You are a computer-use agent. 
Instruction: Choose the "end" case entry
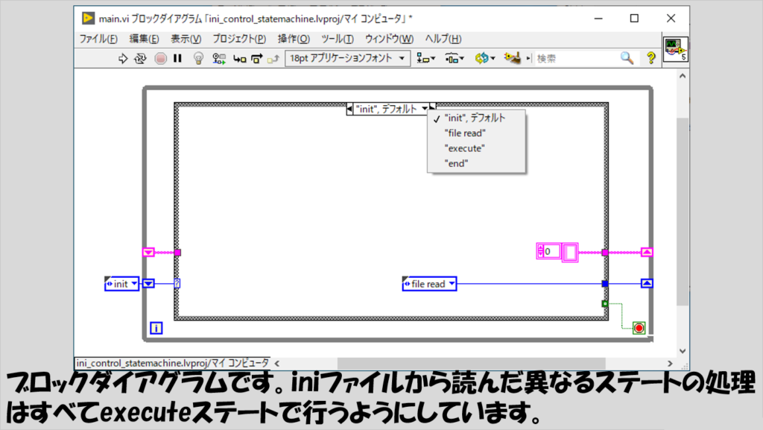pos(456,163)
